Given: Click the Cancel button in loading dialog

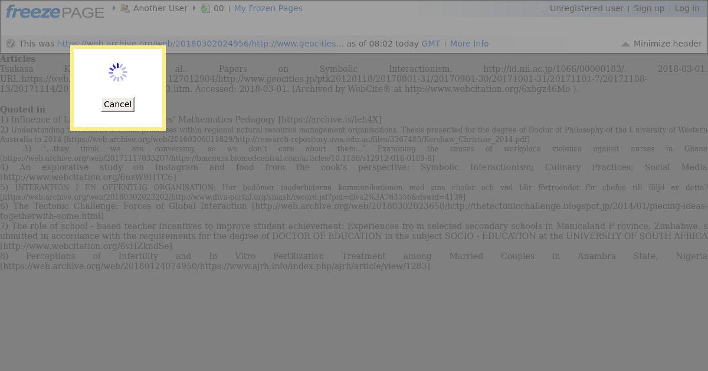Looking at the screenshot, I should tap(117, 104).
